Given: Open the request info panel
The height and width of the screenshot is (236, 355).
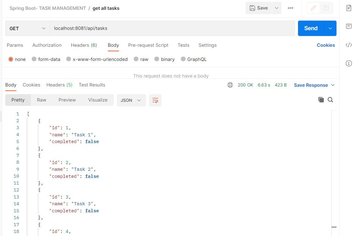Looking at the screenshot, I should (349, 63).
